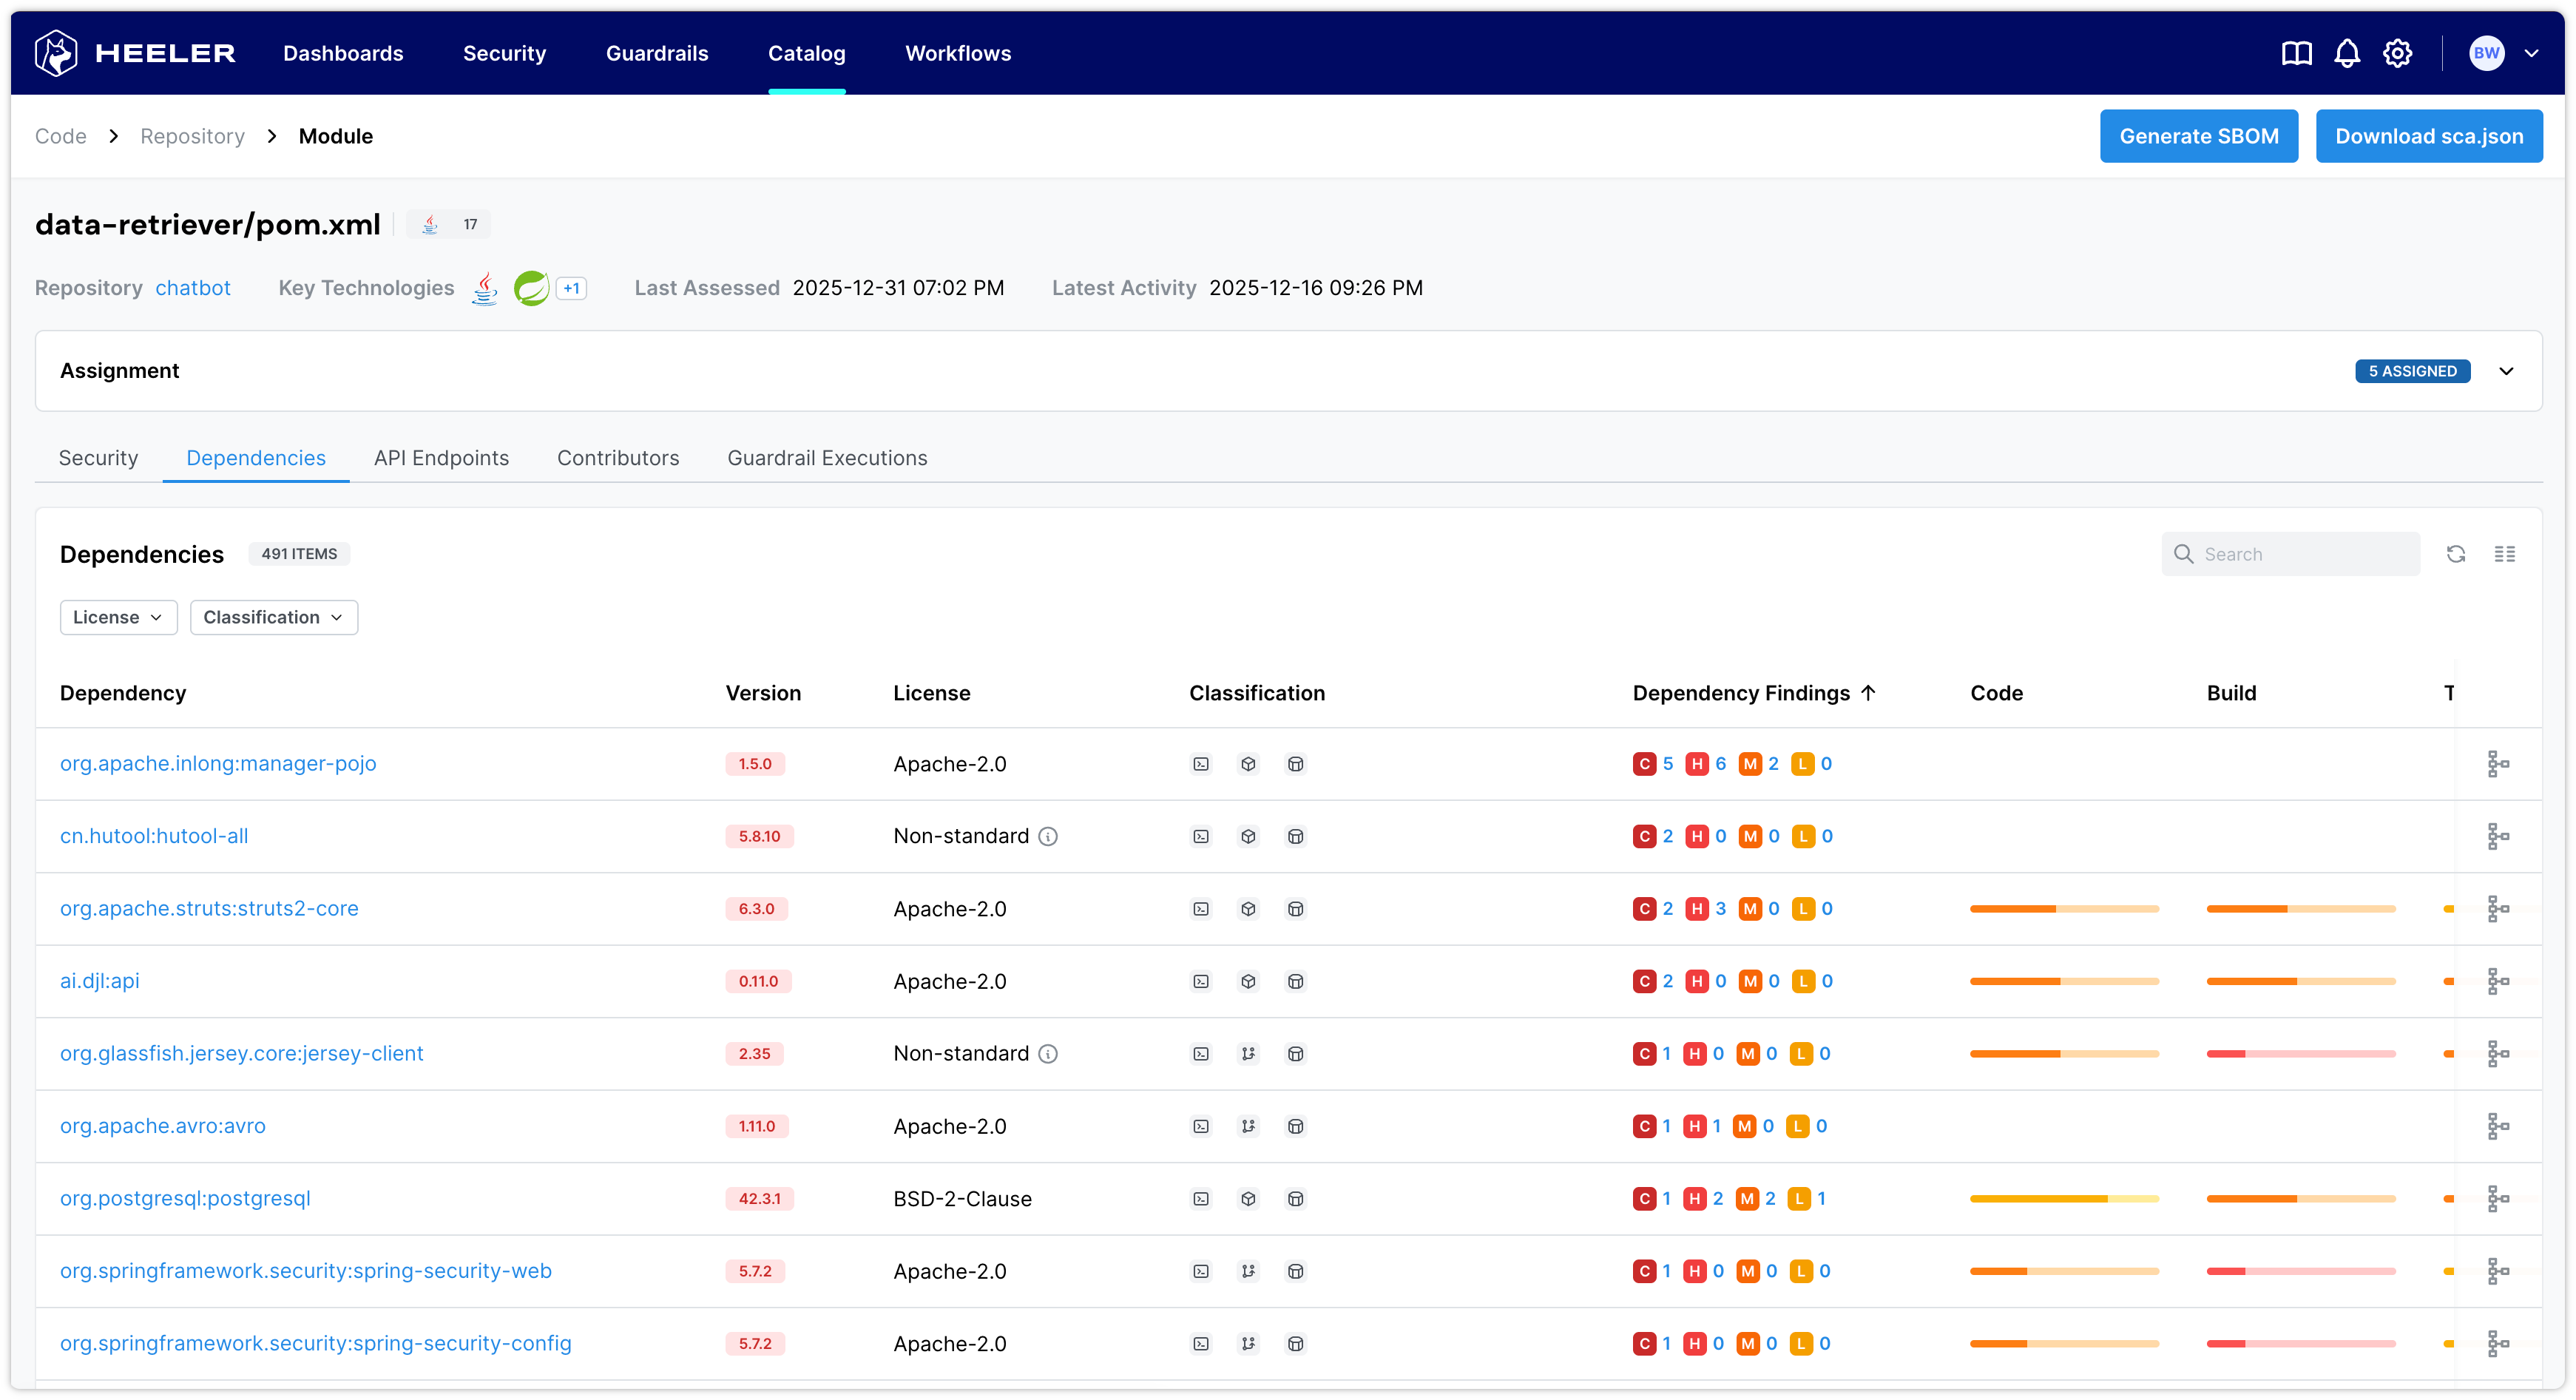Open the Guardrails menu
The width and height of the screenshot is (2576, 1400).
click(x=656, y=53)
